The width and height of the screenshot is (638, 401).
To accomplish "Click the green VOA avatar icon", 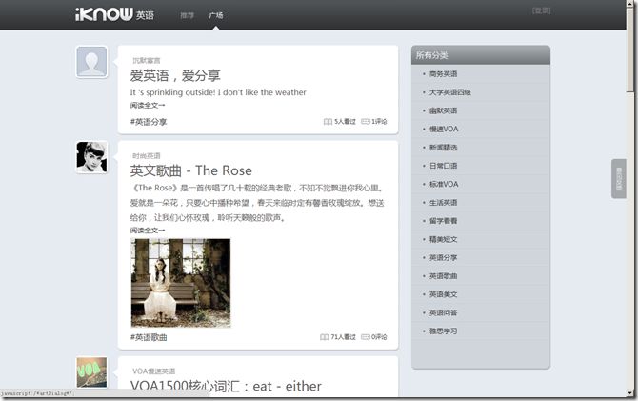I will [92, 372].
